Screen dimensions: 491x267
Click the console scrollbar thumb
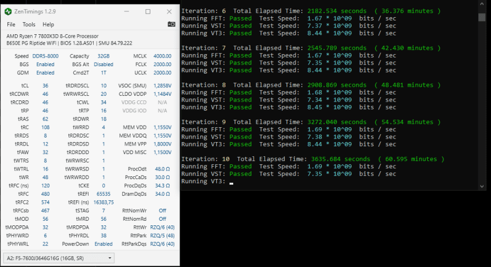(x=482, y=17)
